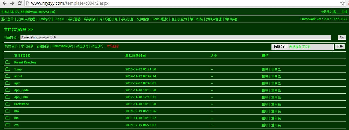Open the 端口映射 menu item
The height and width of the screenshot is (130, 349).
point(231,19)
